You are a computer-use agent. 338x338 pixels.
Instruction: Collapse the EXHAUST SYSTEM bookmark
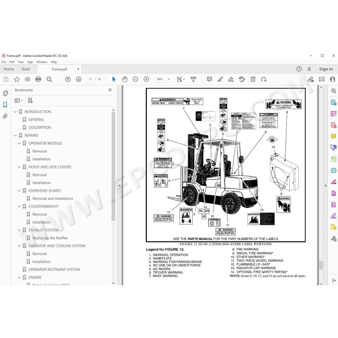pos(19,230)
